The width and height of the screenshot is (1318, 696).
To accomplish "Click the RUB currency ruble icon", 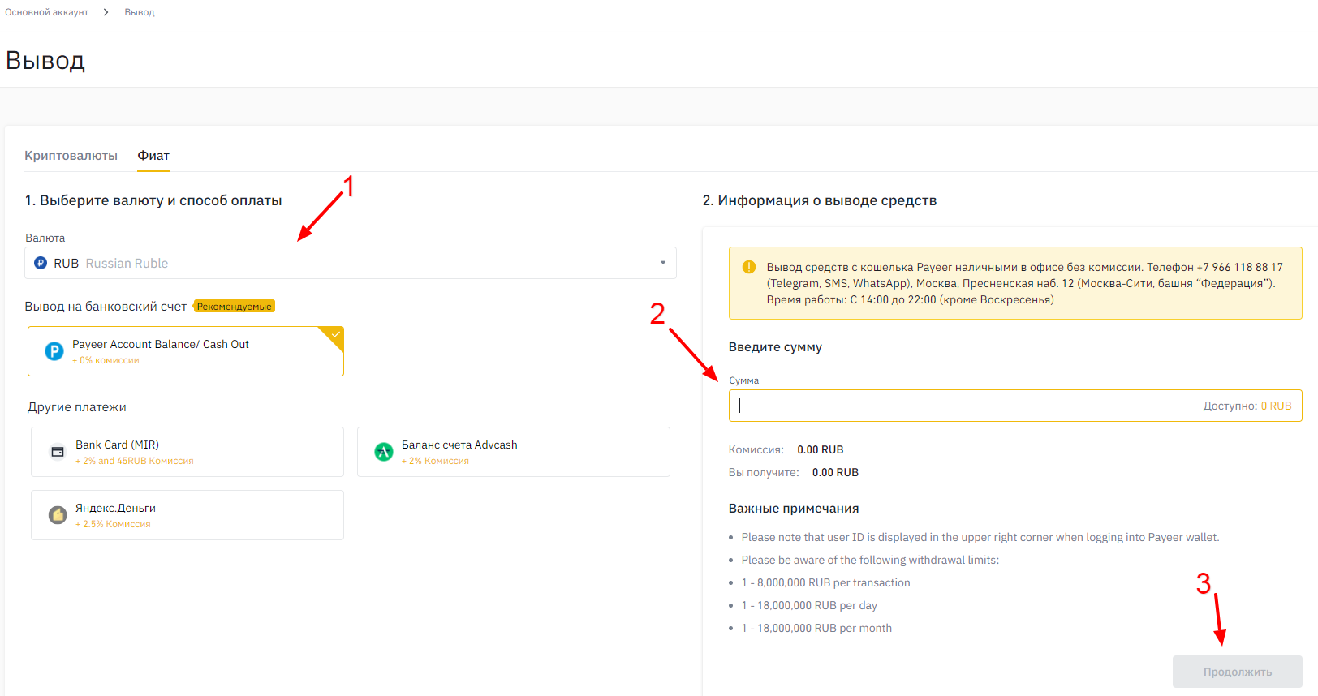I will 41,263.
